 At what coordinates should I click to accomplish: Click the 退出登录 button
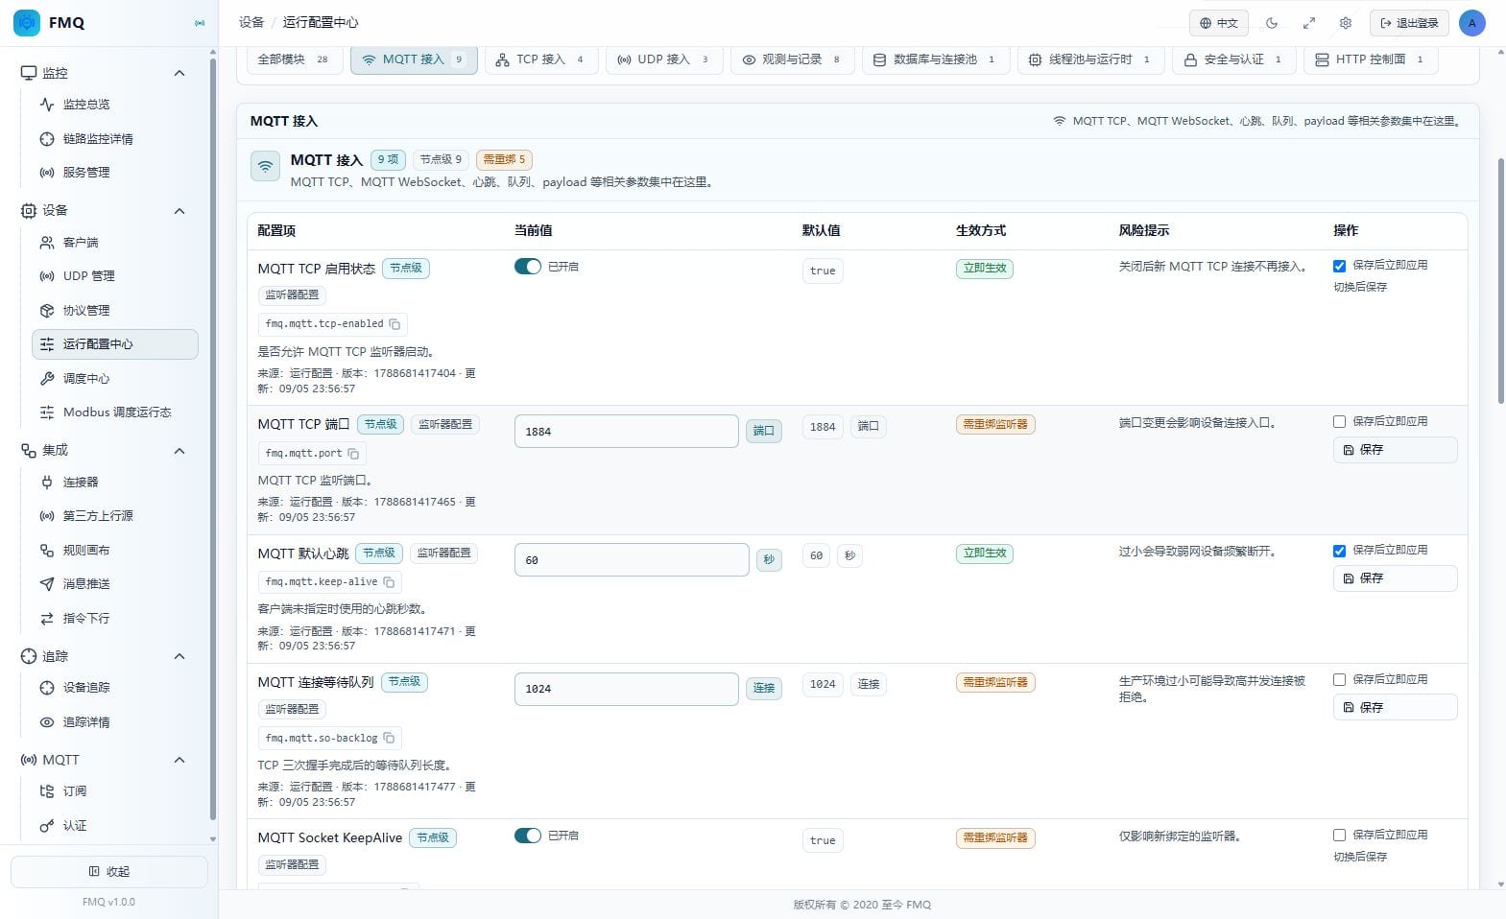point(1409,23)
